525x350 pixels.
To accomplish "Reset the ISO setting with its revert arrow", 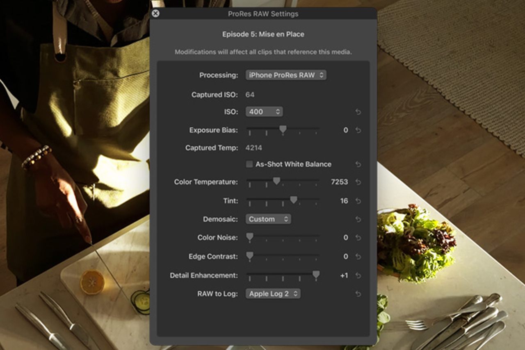I will click(358, 112).
